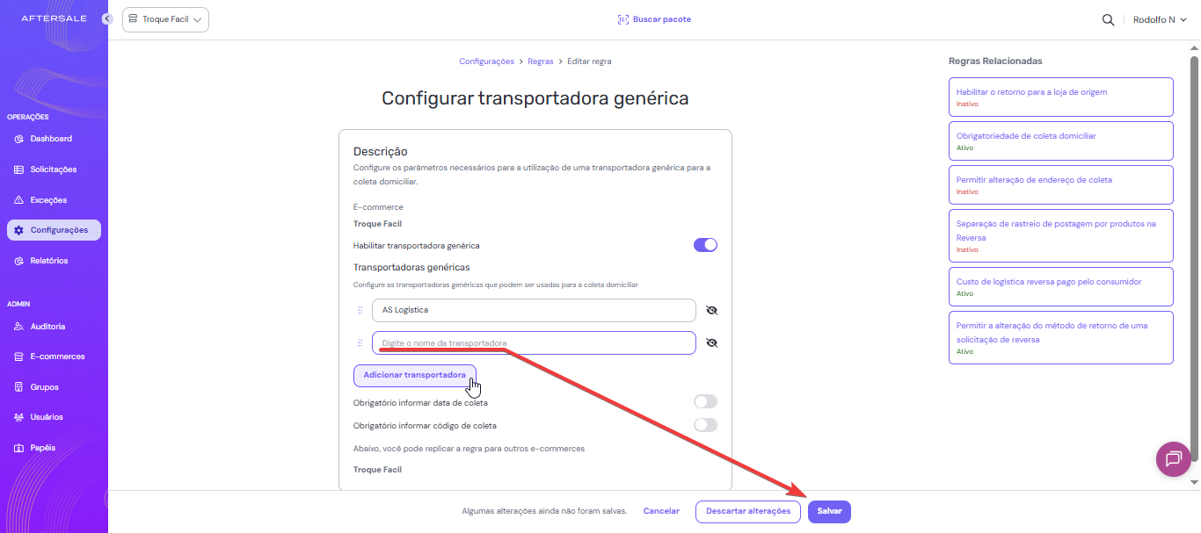The image size is (1201, 533).
Task: Disable Habilitar transportadora genérica switch
Action: click(705, 245)
